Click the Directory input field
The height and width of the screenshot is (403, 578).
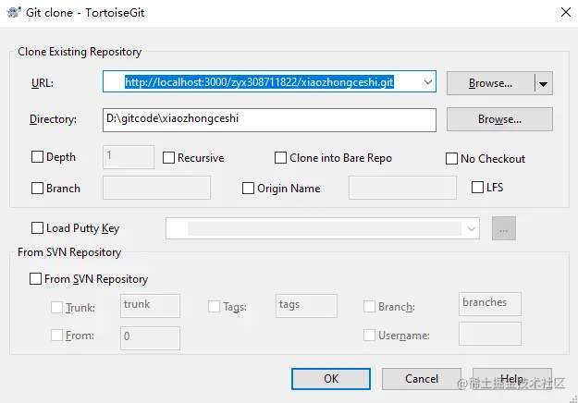click(x=269, y=120)
